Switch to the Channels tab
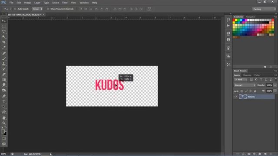Image resolution: width=278 pixels, height=156 pixels. point(247,75)
